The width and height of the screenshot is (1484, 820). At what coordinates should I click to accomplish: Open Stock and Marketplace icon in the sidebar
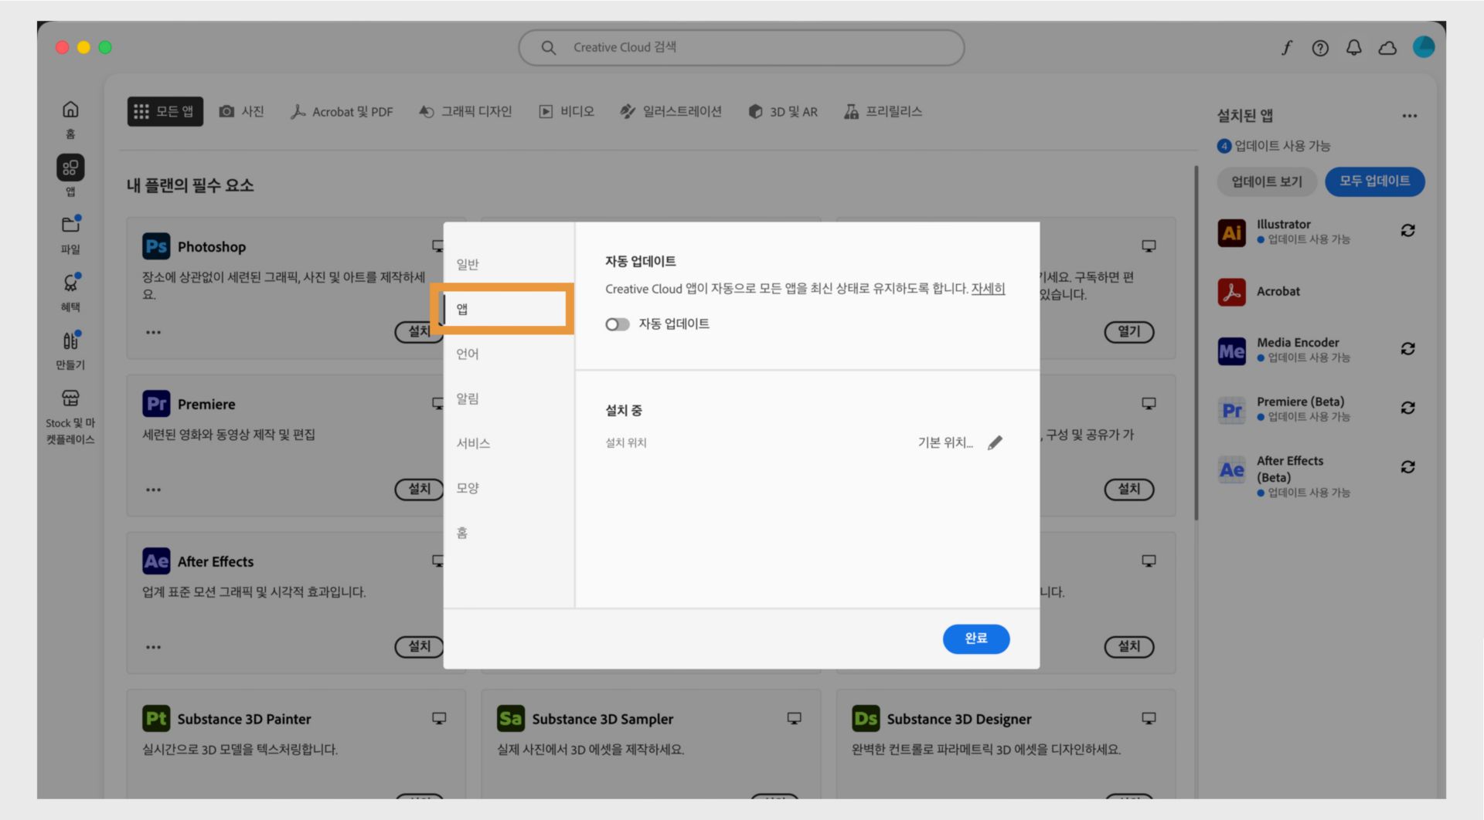point(70,398)
